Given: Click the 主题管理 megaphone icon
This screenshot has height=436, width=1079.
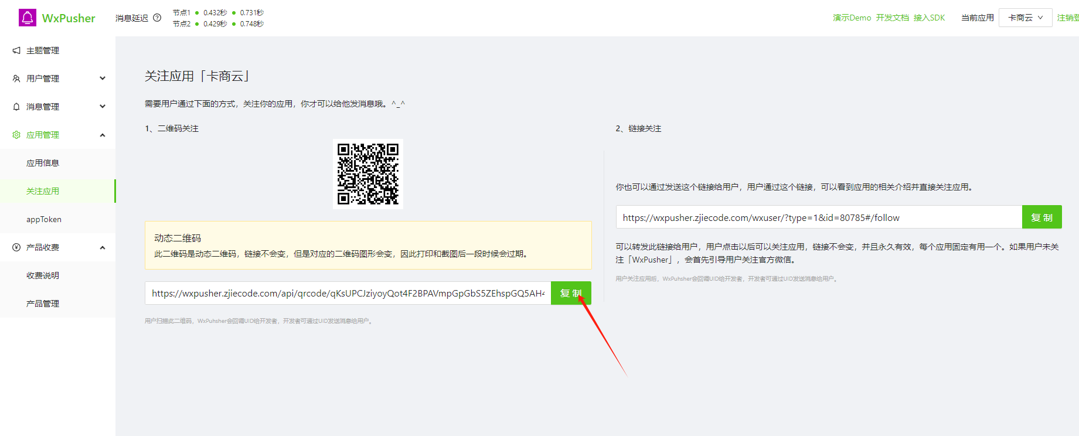Looking at the screenshot, I should tap(16, 50).
